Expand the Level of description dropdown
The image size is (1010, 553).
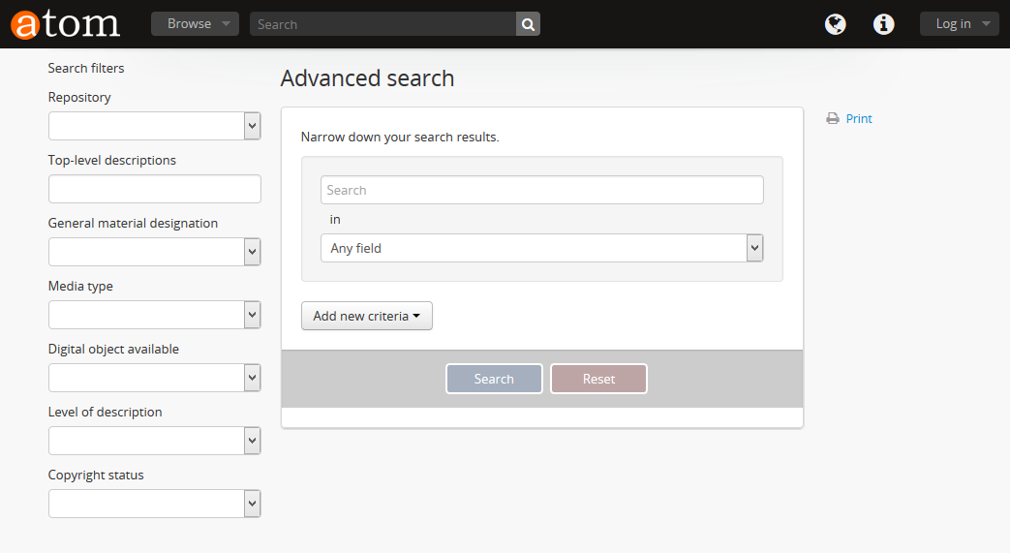pos(155,441)
